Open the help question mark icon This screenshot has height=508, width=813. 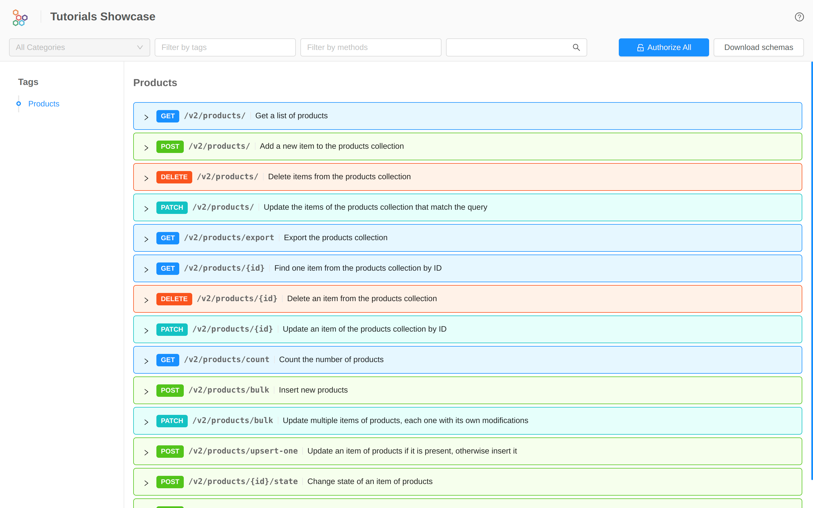[799, 17]
